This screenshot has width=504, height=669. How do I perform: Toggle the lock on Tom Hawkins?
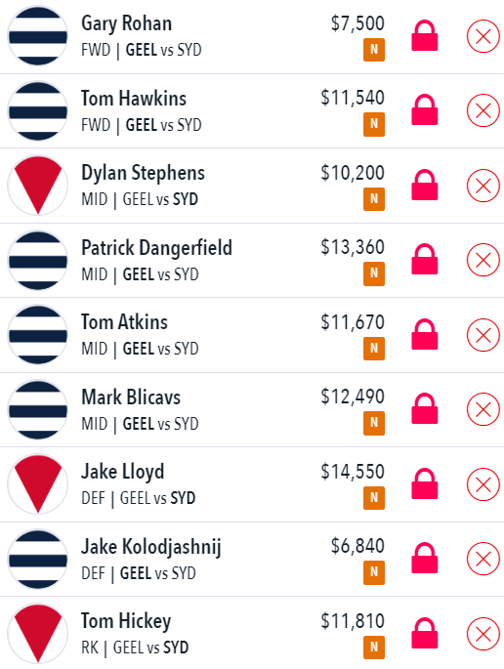click(x=425, y=110)
